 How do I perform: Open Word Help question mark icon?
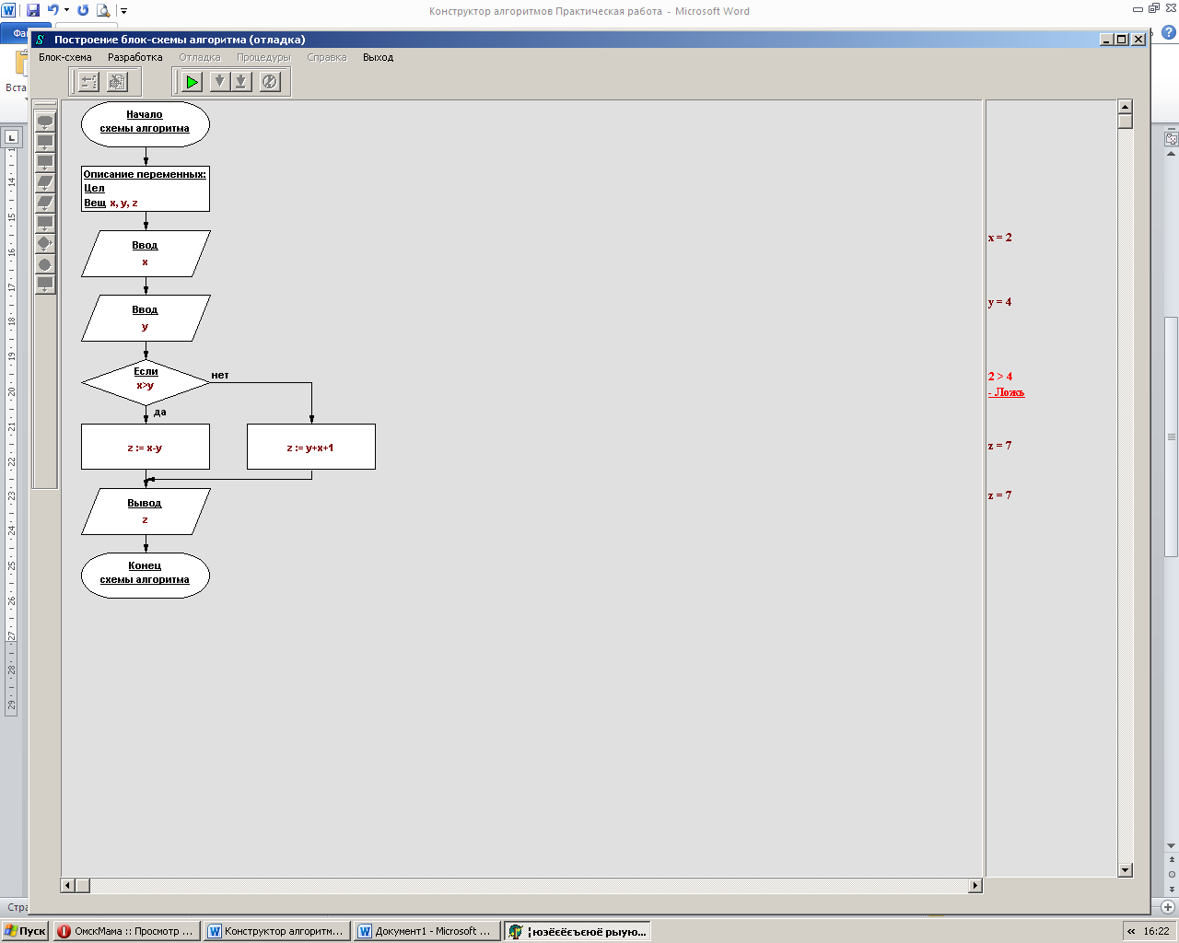point(1169,32)
